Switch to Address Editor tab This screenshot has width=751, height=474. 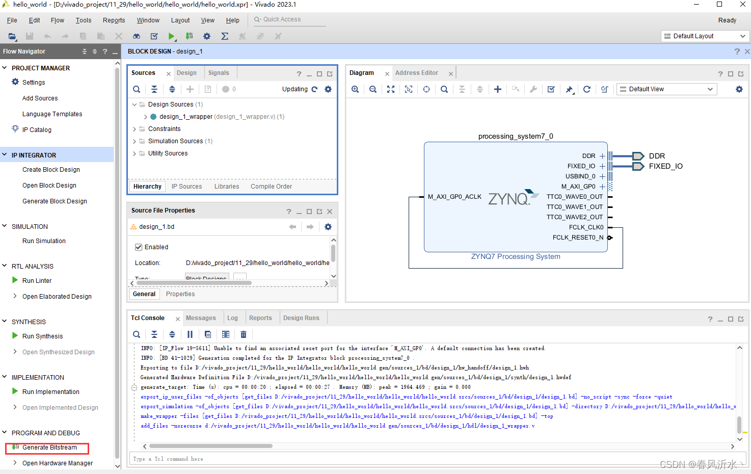tap(417, 73)
